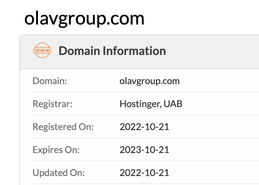Select the Registered On date 2022-10-21
The height and width of the screenshot is (185, 259).
(x=144, y=127)
